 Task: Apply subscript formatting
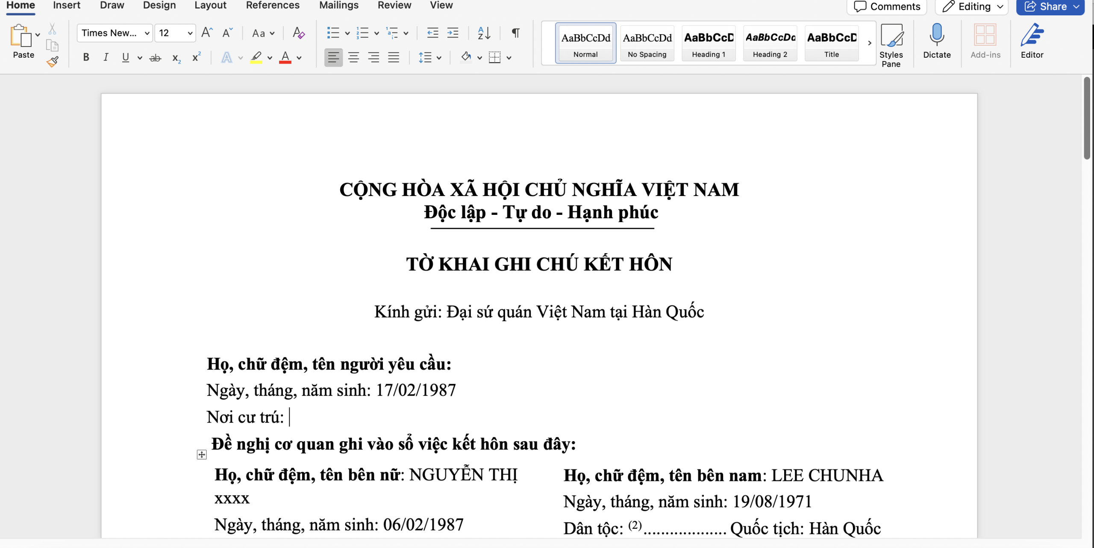(x=176, y=58)
